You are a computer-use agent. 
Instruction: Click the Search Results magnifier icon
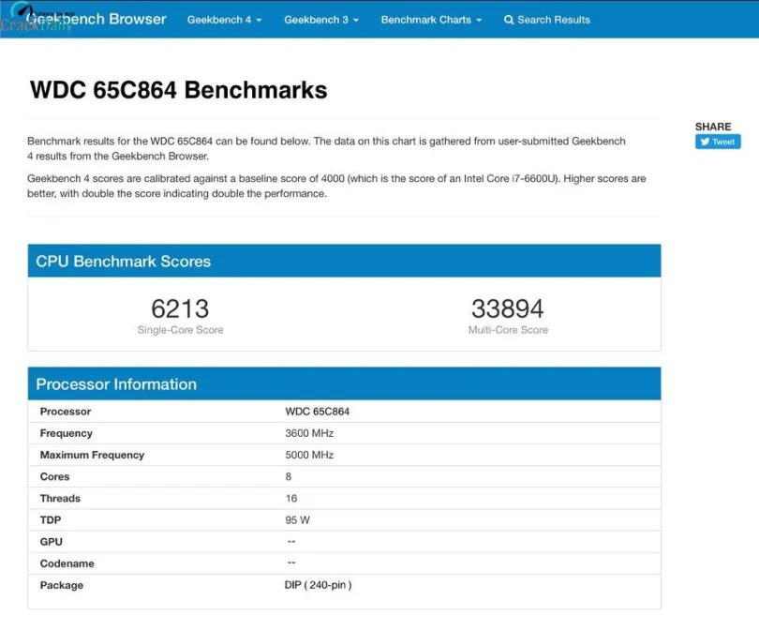509,20
